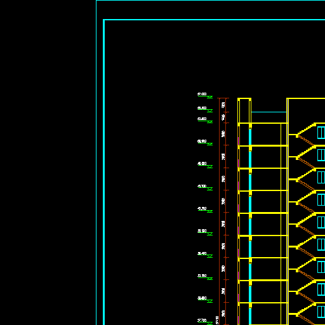Select the second elevation marker from top
Screen dimensions: 325x325
click(209, 111)
